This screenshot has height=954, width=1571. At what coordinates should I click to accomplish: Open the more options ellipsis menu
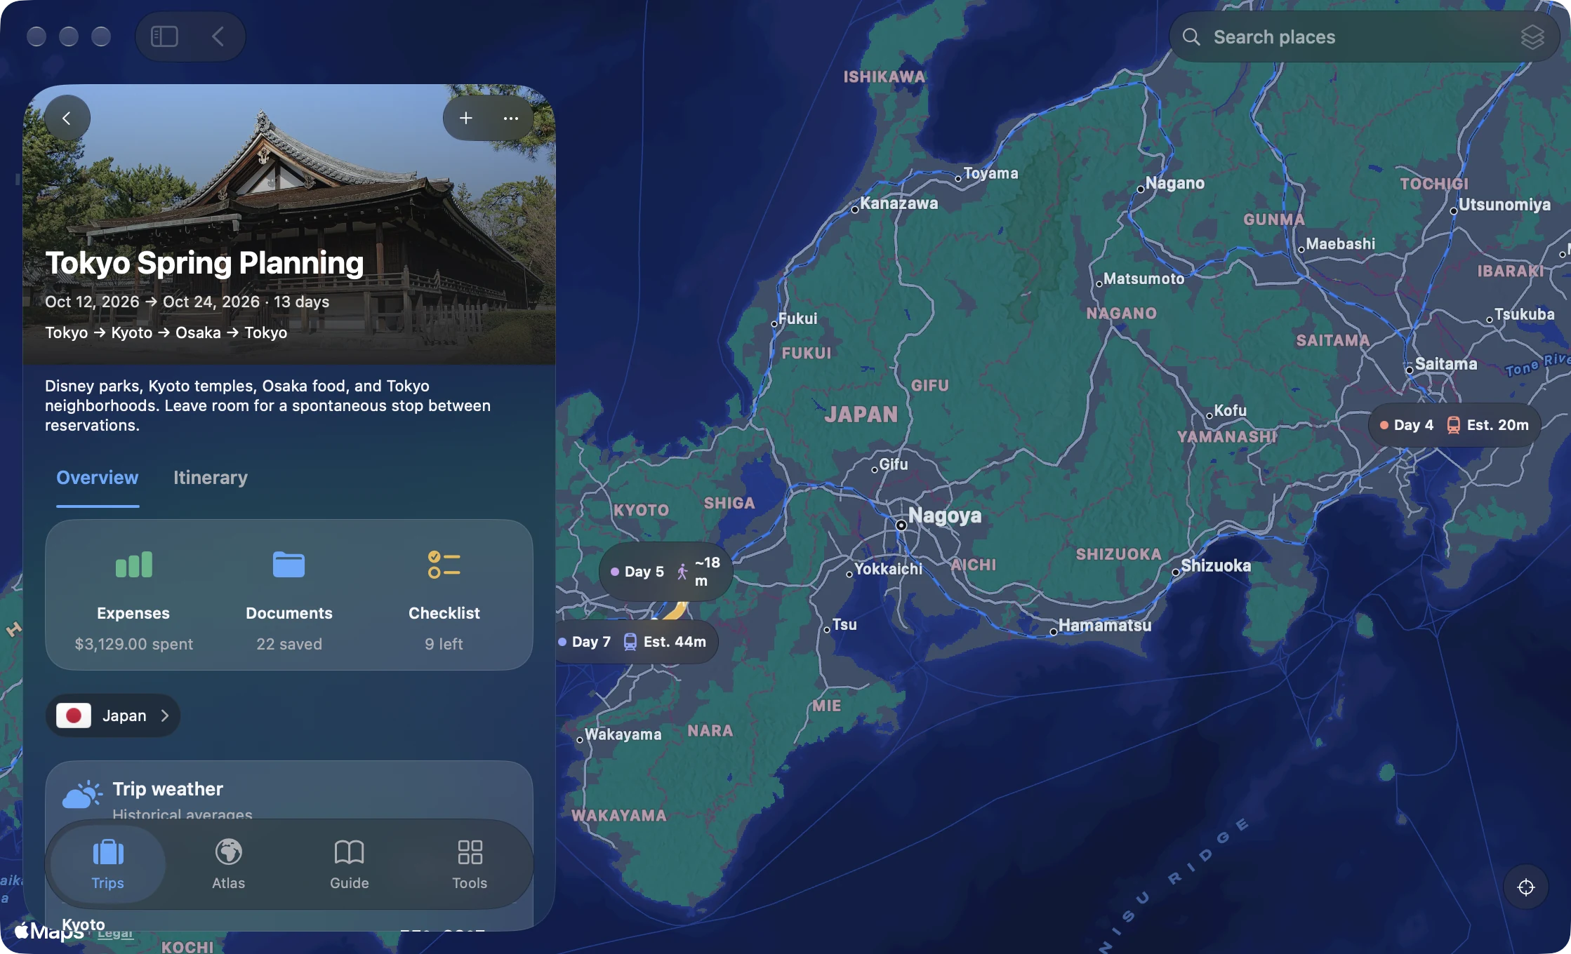[510, 118]
